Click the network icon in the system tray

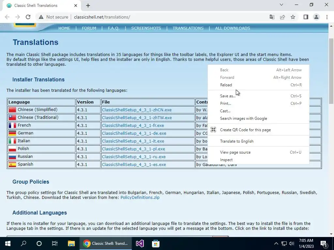coord(284,243)
